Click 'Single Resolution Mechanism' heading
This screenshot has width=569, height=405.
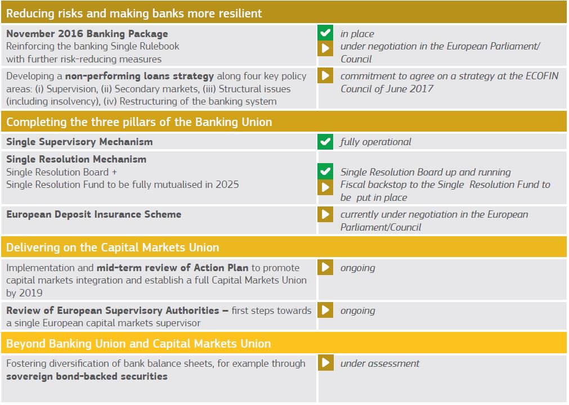tap(76, 159)
